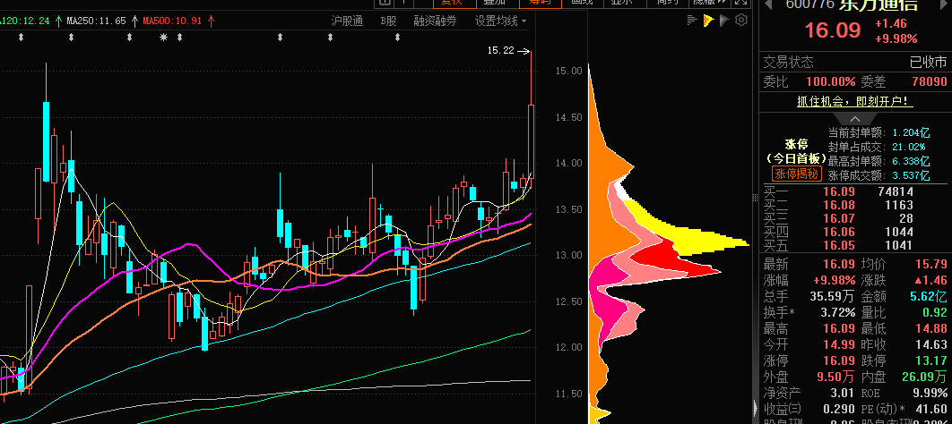The width and height of the screenshot is (952, 424).
Task: Click the 换手 3.72% value
Action: [839, 312]
